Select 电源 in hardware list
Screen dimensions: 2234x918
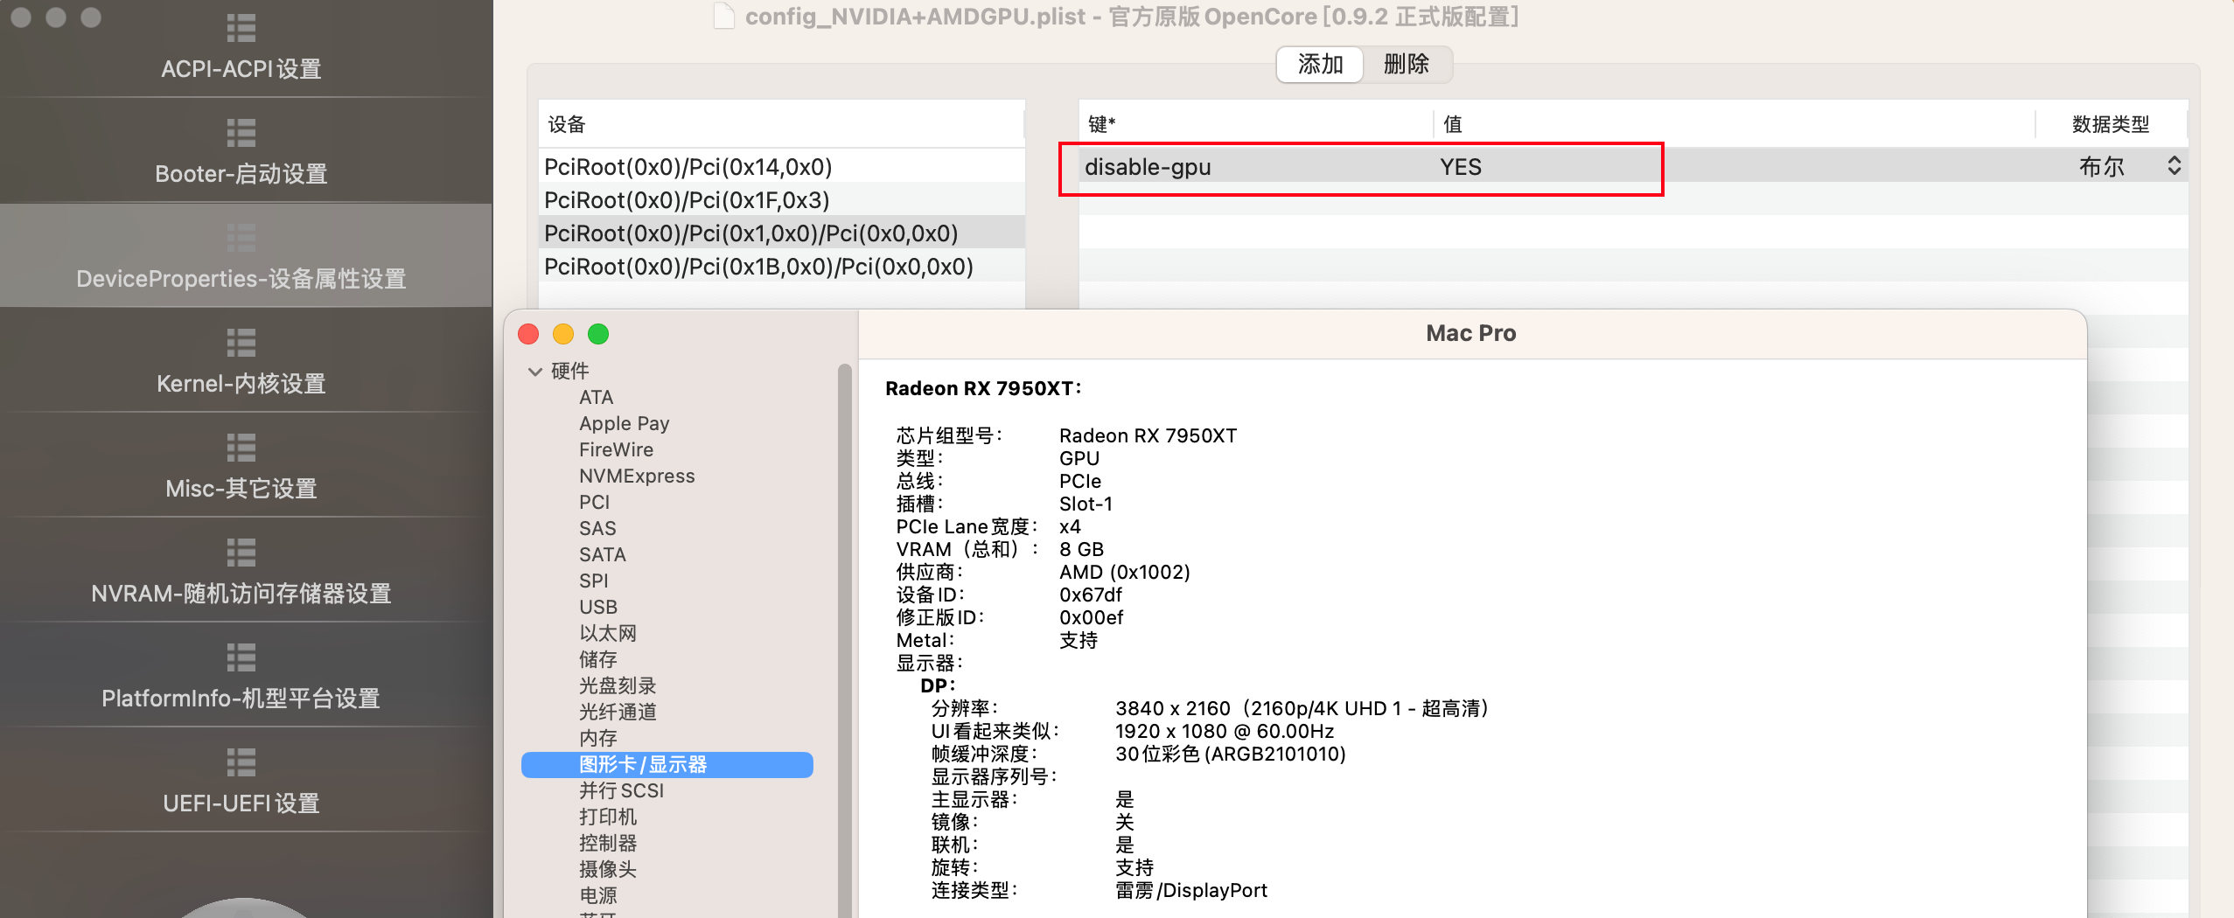tap(597, 895)
